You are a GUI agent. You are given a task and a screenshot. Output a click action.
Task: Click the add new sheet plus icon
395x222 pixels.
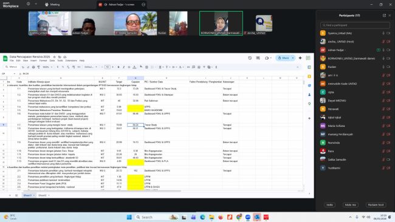click(10, 195)
